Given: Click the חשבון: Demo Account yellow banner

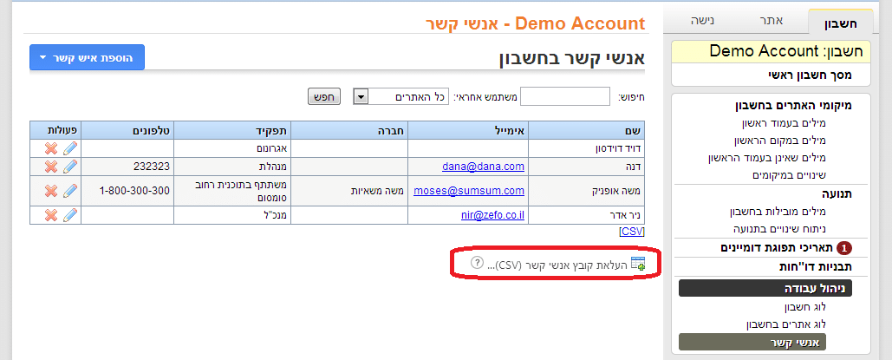Looking at the screenshot, I should click(771, 51).
